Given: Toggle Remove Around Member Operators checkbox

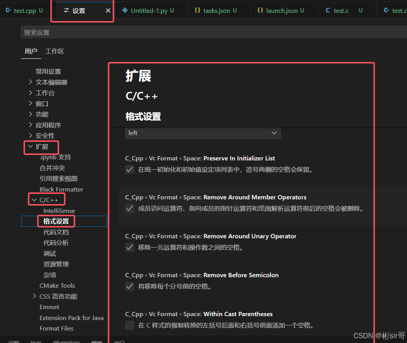Looking at the screenshot, I should click(x=130, y=209).
